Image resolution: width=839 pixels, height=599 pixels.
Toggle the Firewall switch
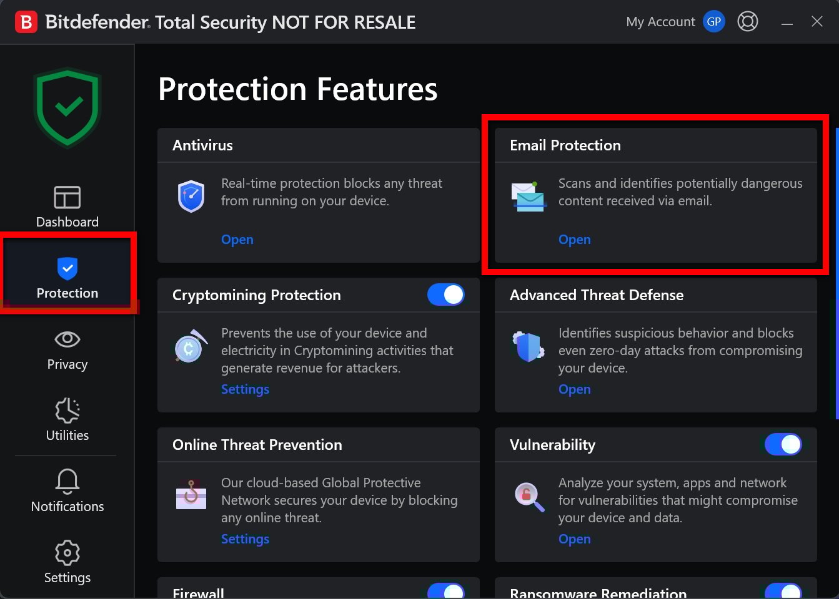pyautogui.click(x=446, y=591)
